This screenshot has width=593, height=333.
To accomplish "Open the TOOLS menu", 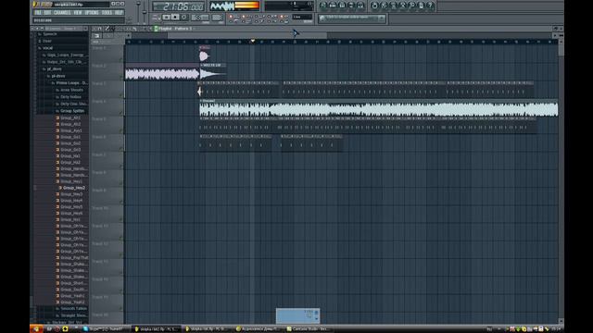I will (x=107, y=12).
